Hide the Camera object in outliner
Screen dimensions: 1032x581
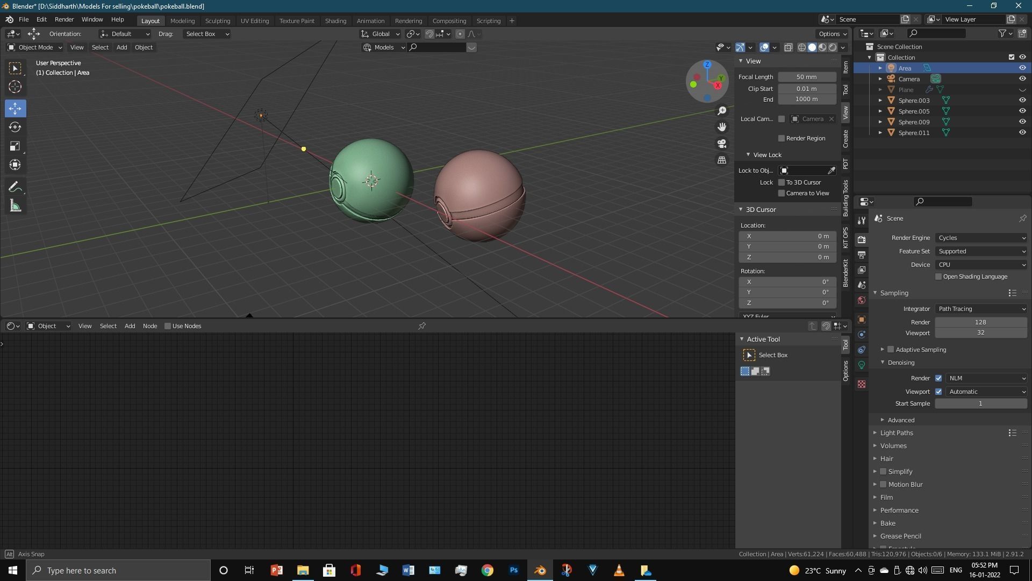[1022, 79]
